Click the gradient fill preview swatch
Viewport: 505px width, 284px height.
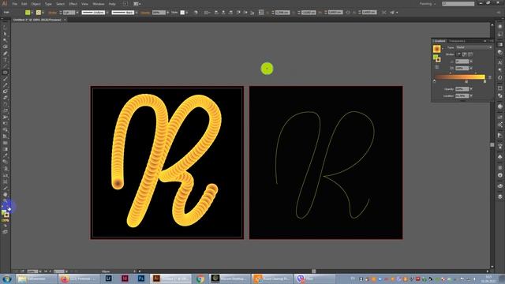(x=436, y=49)
